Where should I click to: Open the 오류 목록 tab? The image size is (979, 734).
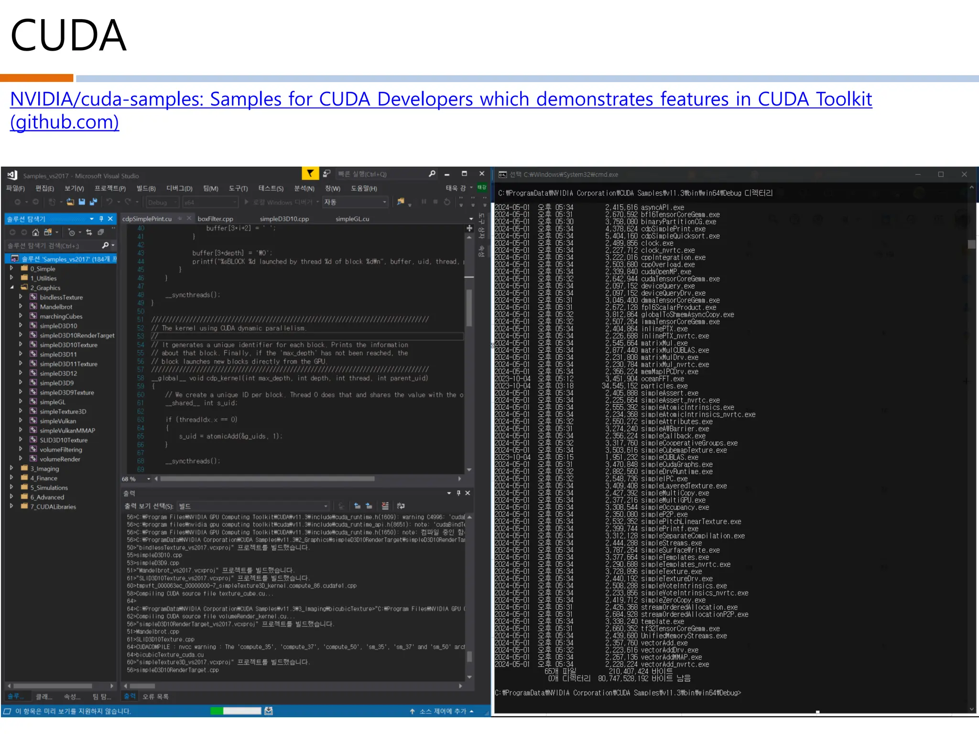[155, 696]
